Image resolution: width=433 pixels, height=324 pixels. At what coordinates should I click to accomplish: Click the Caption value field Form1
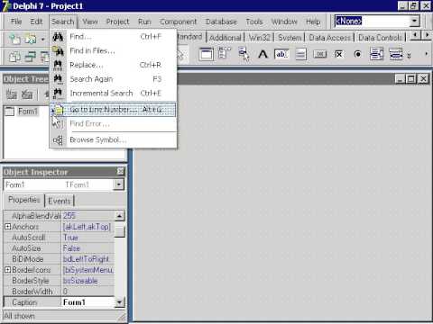88,302
